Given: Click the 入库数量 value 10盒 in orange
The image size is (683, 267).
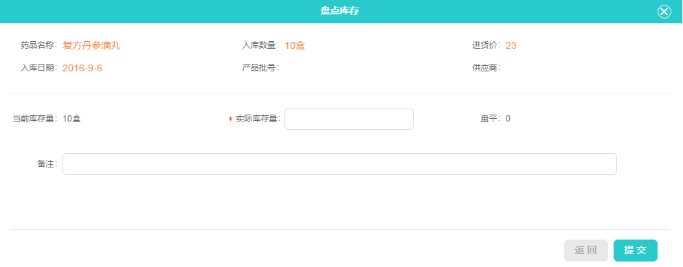Looking at the screenshot, I should click(295, 45).
